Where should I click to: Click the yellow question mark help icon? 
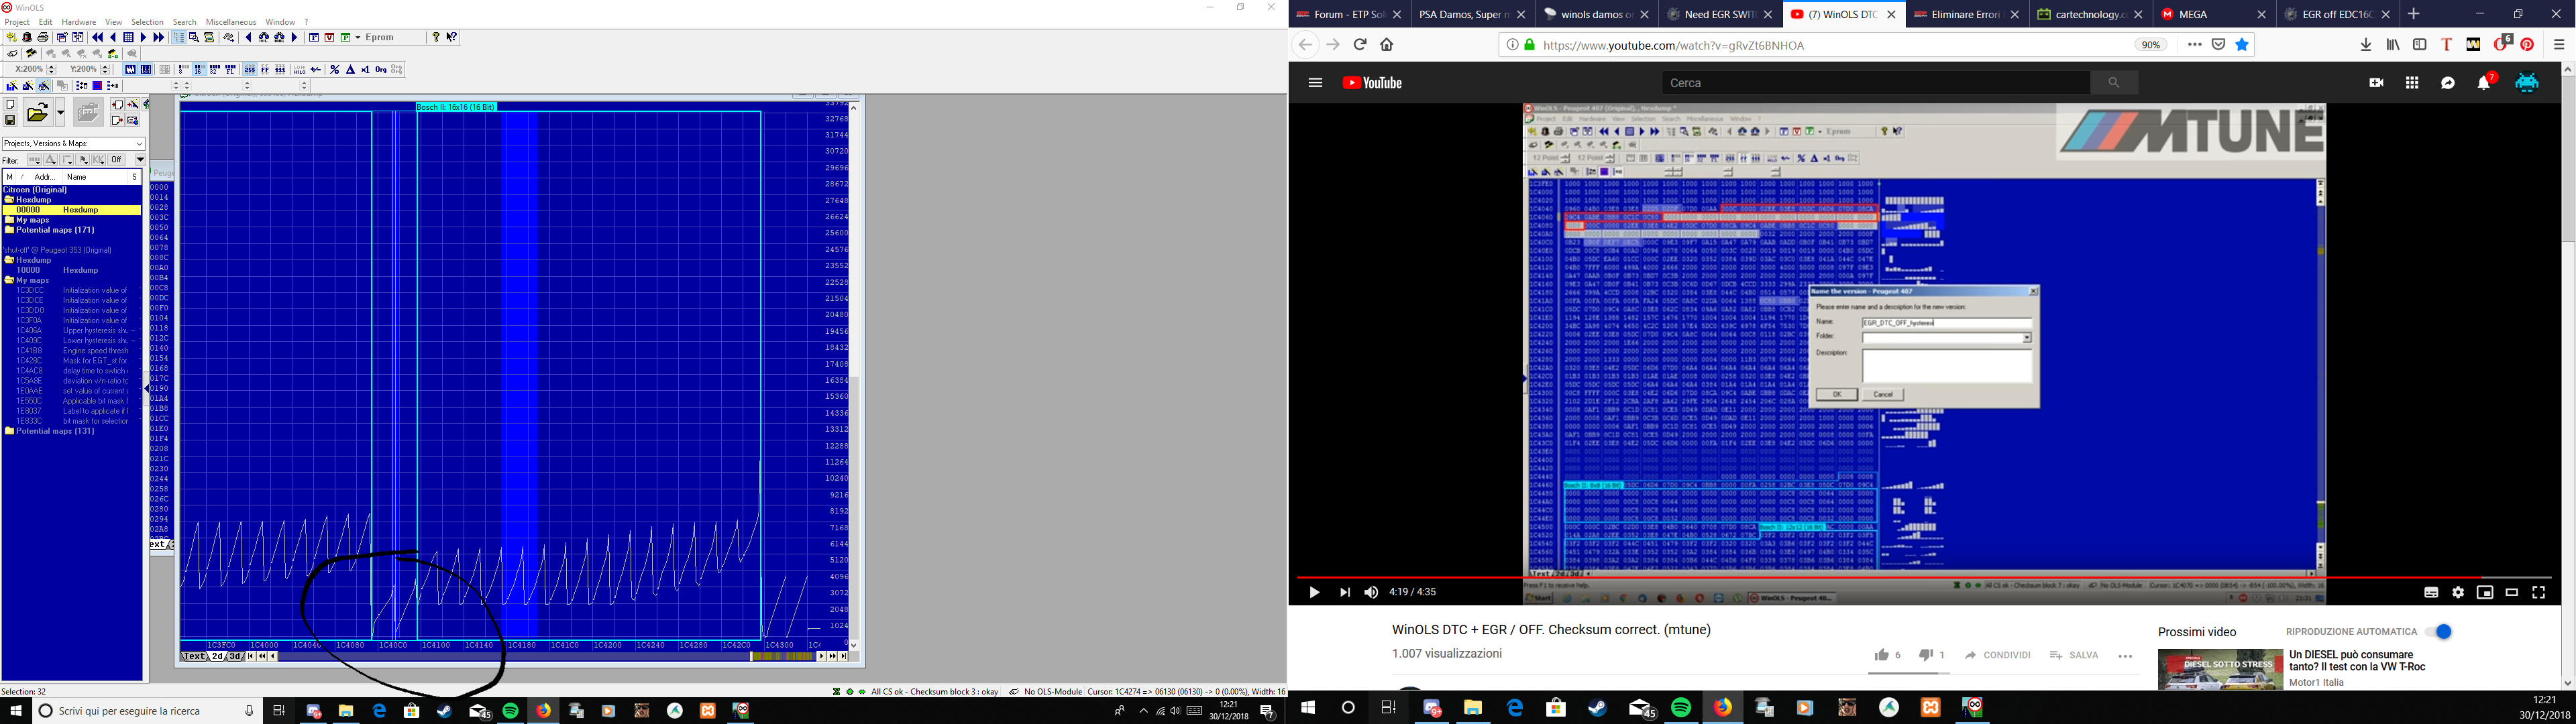click(436, 38)
